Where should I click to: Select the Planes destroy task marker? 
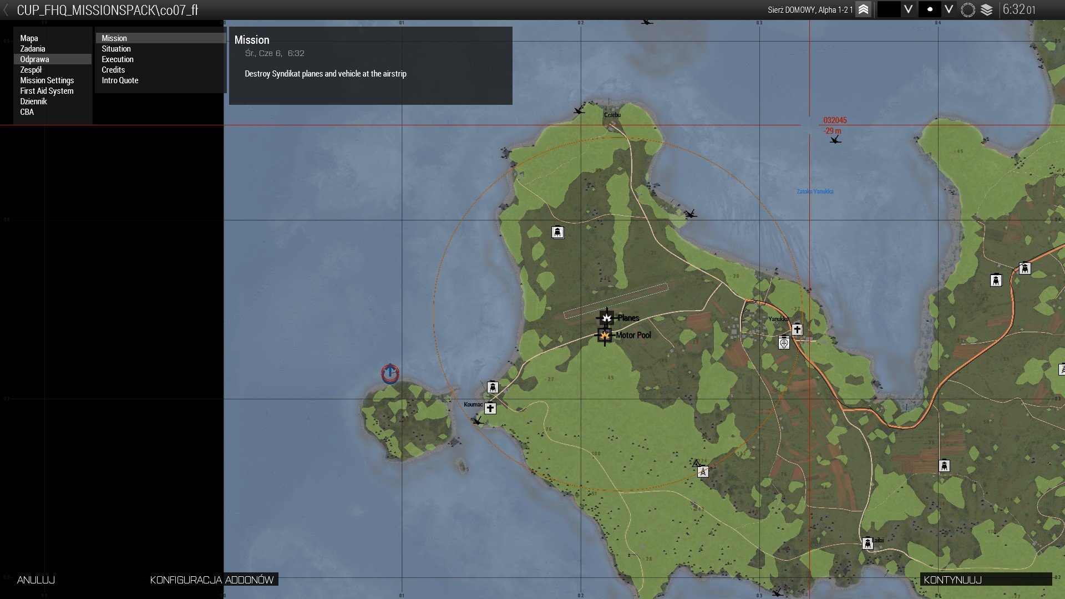click(606, 318)
